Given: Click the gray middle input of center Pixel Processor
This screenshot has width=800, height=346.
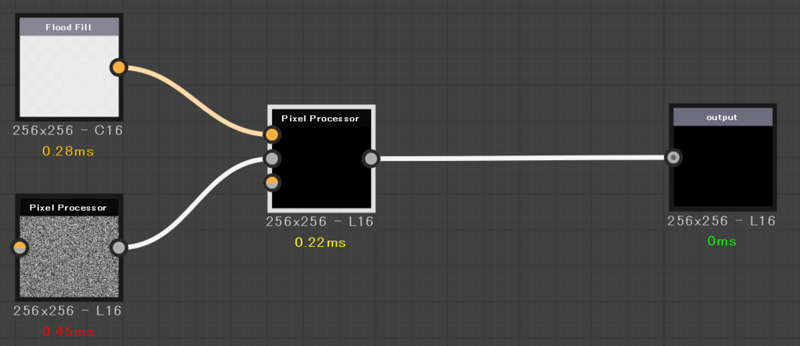Looking at the screenshot, I should [273, 159].
